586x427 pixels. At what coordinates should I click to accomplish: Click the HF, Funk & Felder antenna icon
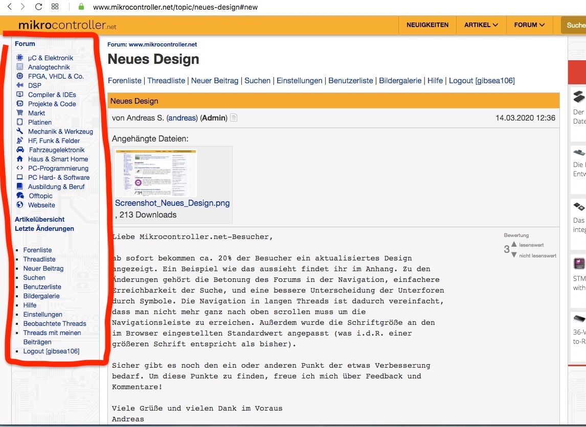point(20,140)
